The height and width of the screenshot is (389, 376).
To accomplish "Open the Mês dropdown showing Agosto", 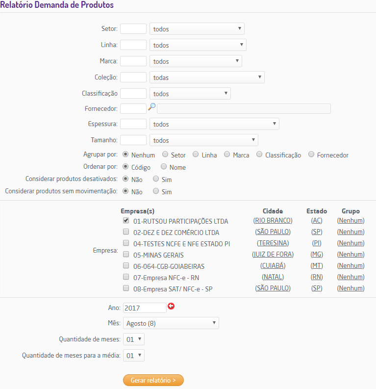I will 171,323.
